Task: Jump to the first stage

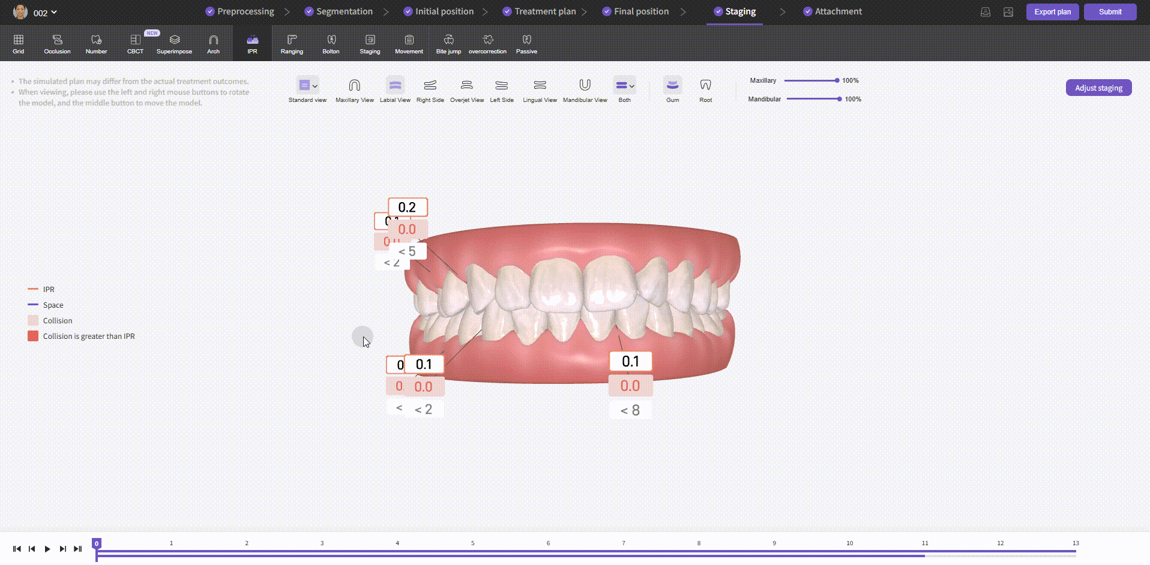Action: 17,549
